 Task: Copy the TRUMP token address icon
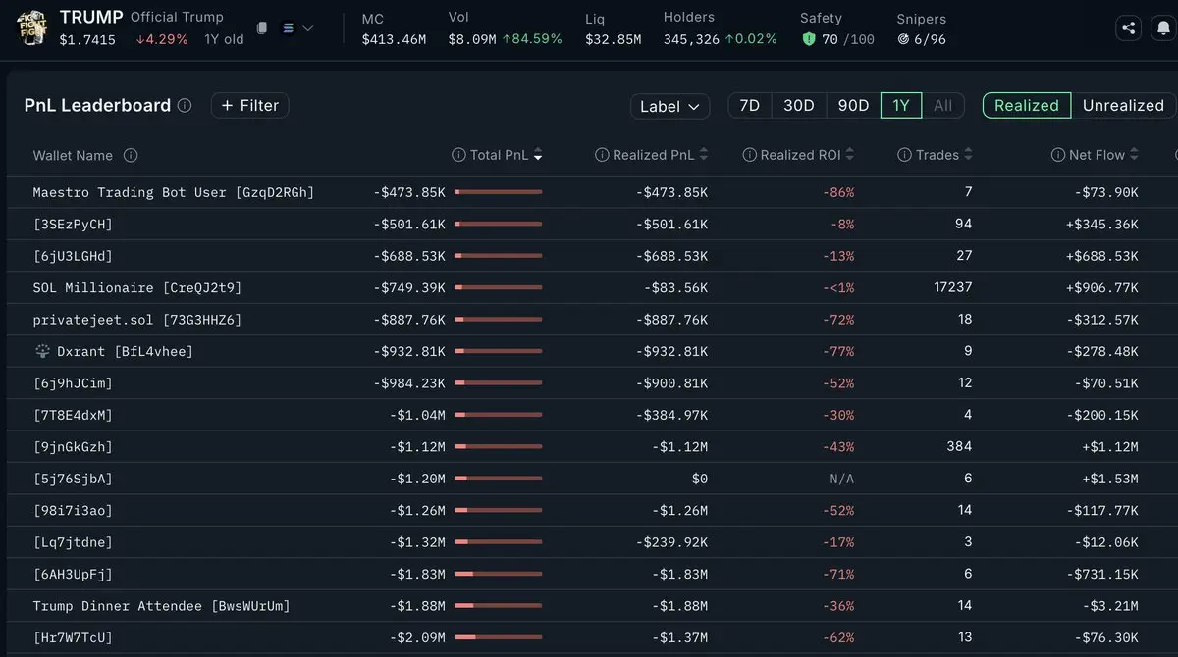tap(262, 28)
